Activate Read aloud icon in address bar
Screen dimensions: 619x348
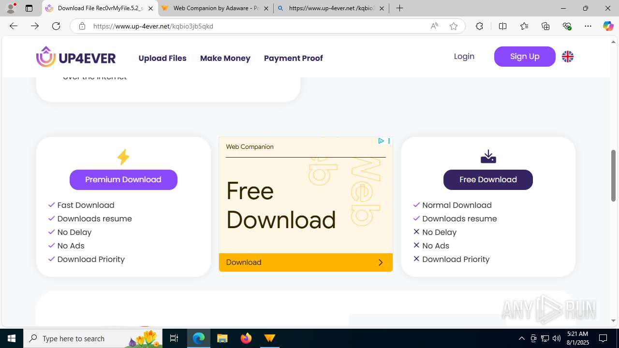click(434, 26)
